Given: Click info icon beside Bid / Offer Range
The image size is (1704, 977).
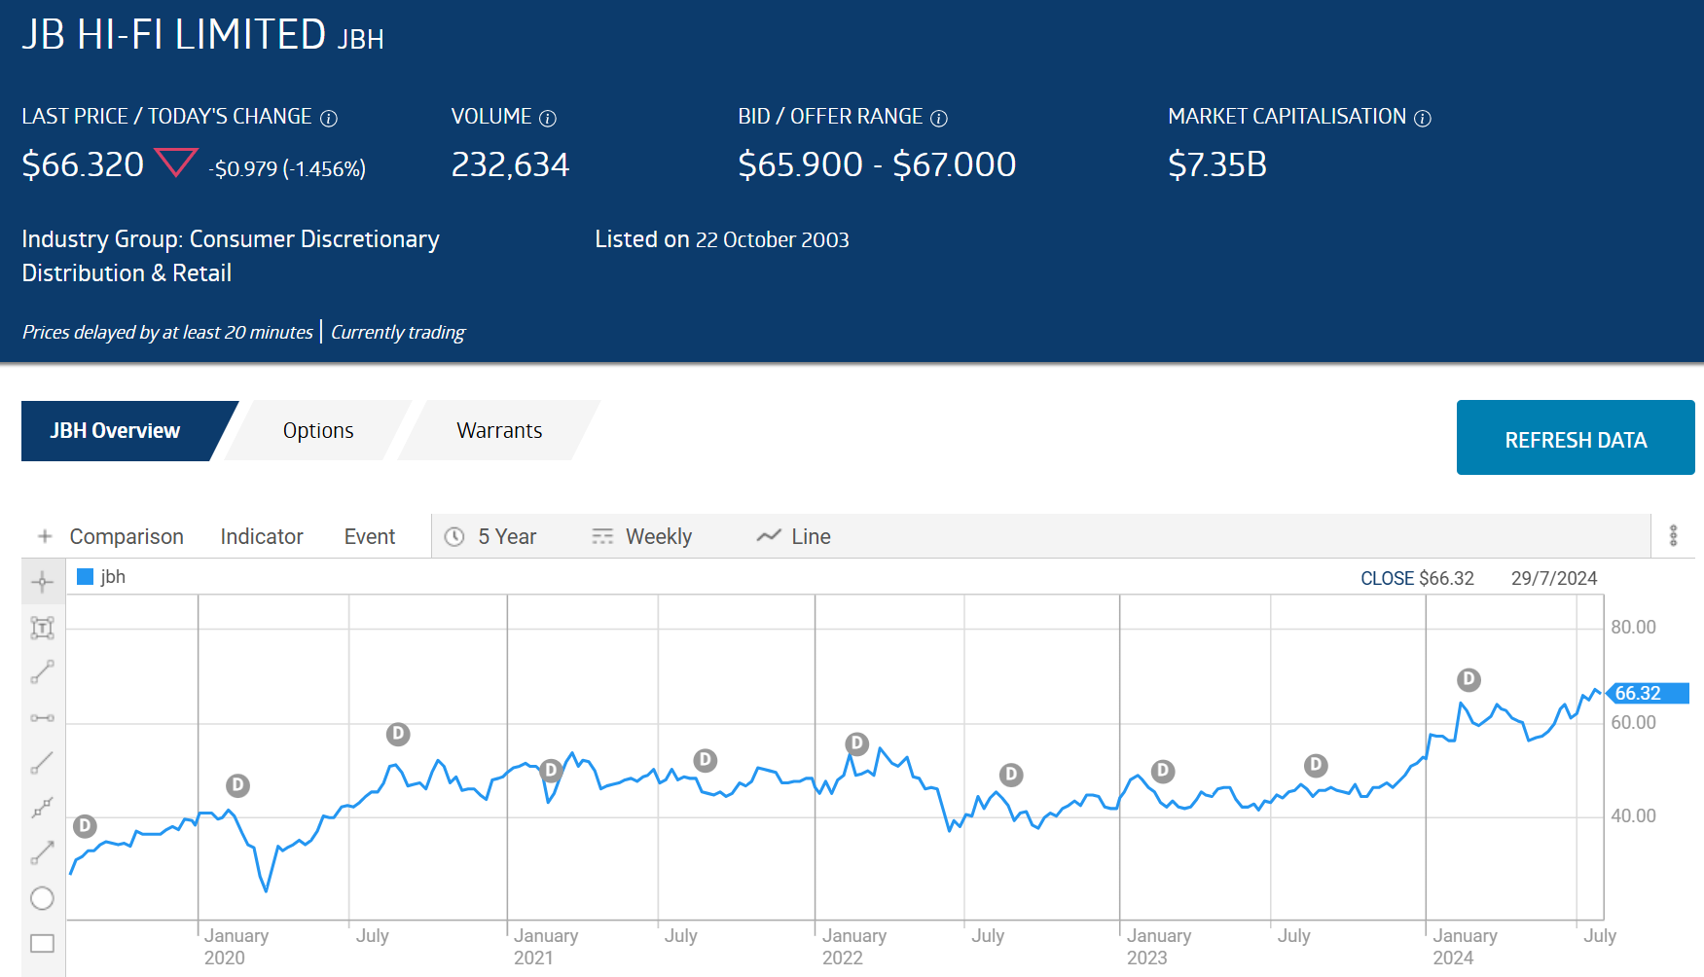Looking at the screenshot, I should coord(939,118).
